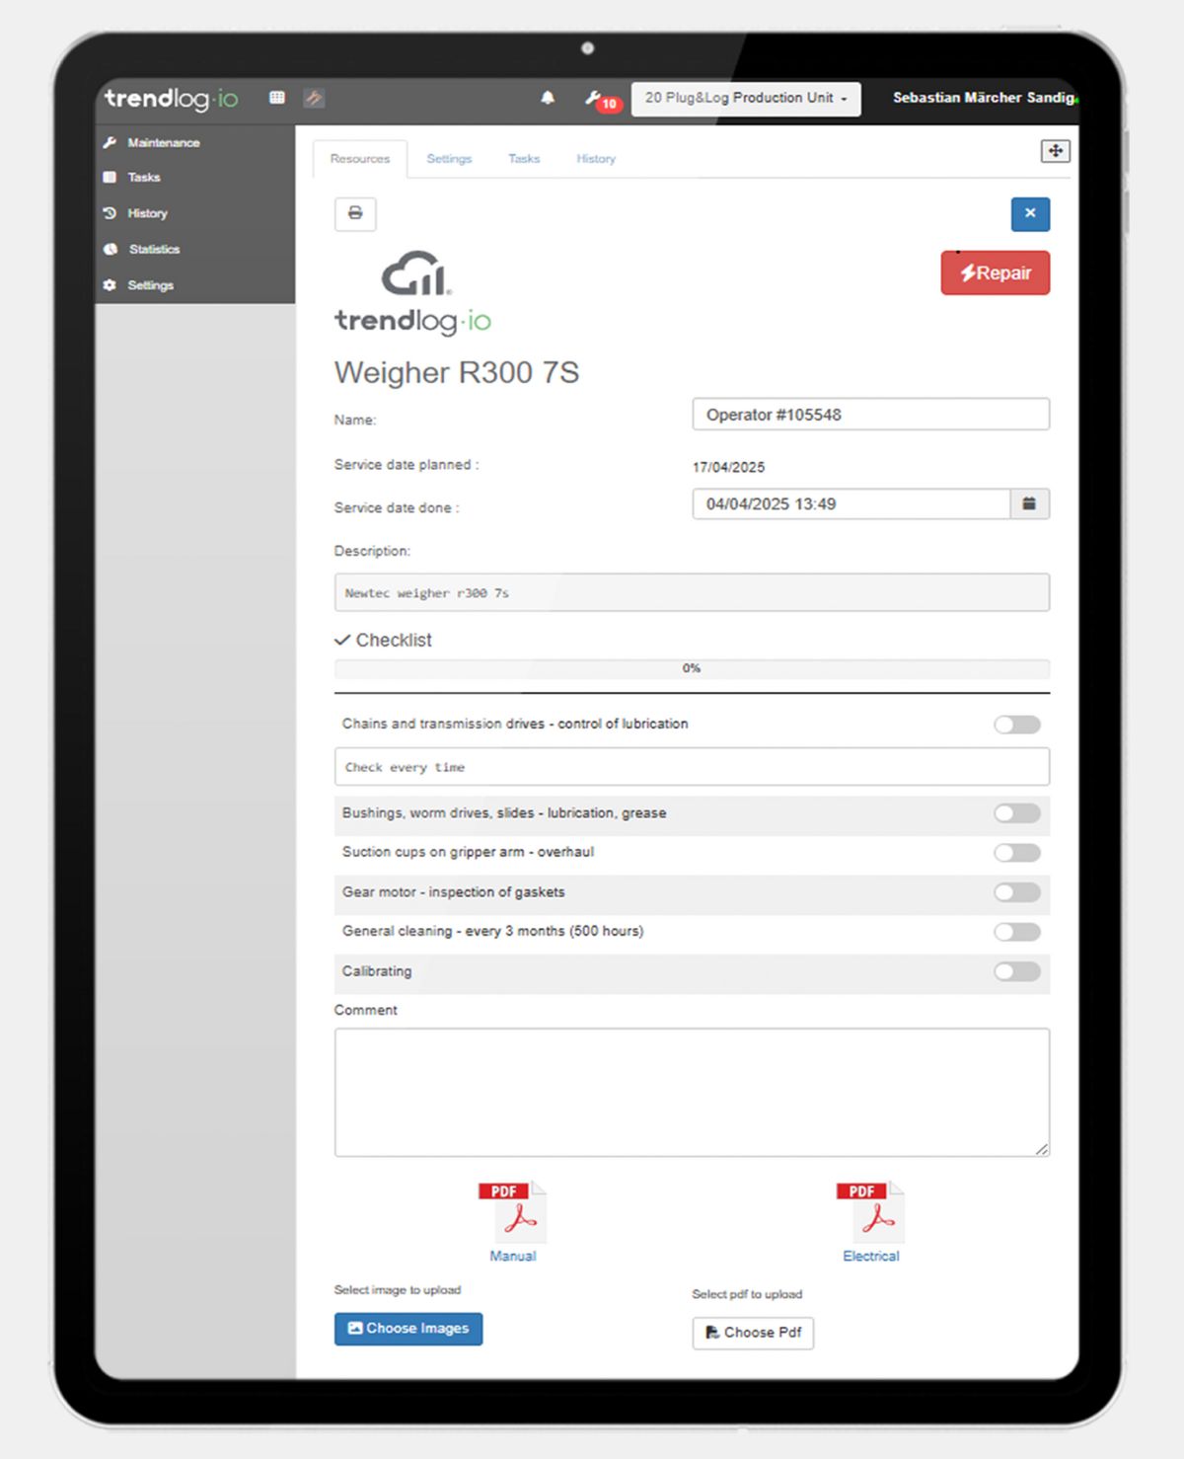Switch to the History tab
The image size is (1184, 1459).
(x=596, y=159)
